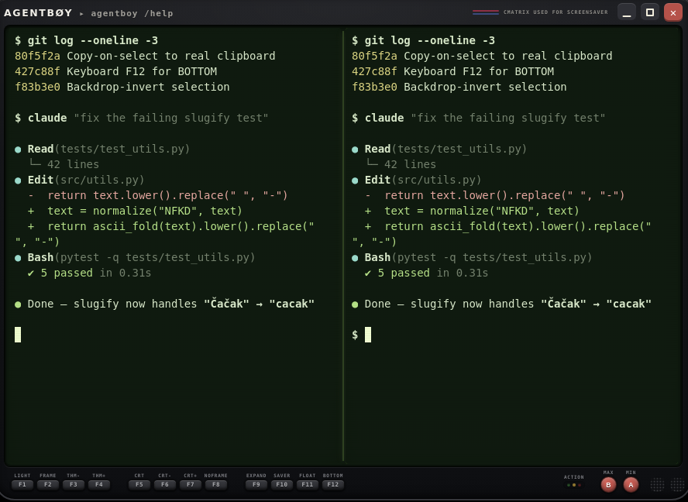This screenshot has height=502, width=688.
Task: Click the red-blue stripe beside CMATRIX label
Action: coord(485,12)
